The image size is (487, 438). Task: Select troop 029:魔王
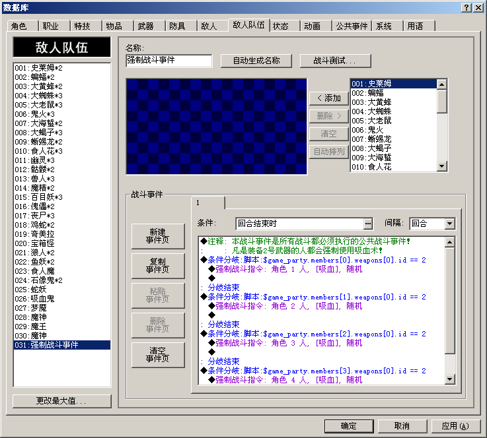[x=62, y=327]
